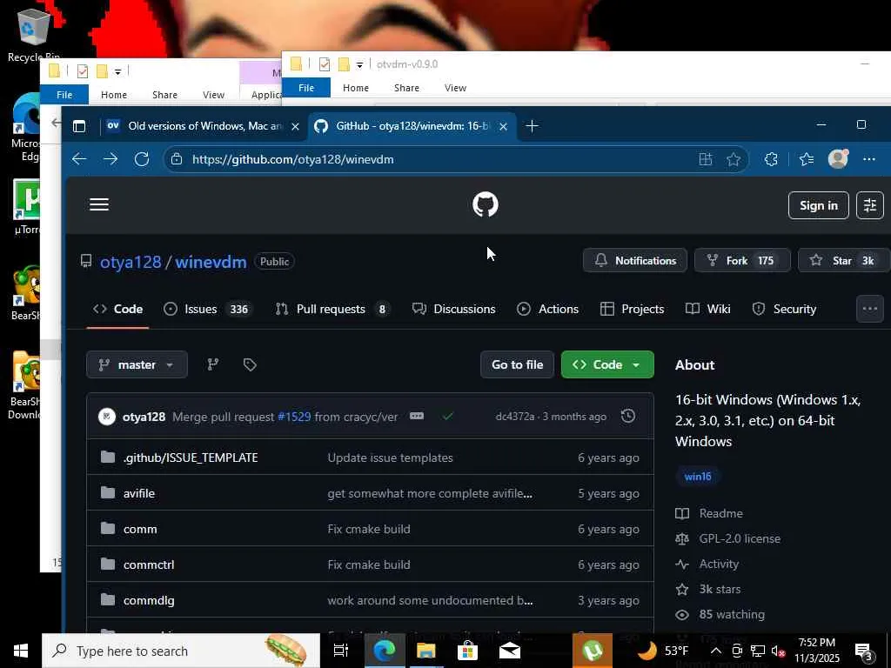Viewport: 891px width, 668px height.
Task: Click the GitHub logo in header
Action: tap(486, 204)
